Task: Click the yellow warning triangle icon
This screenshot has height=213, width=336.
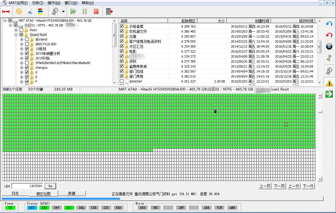Action: (329, 83)
